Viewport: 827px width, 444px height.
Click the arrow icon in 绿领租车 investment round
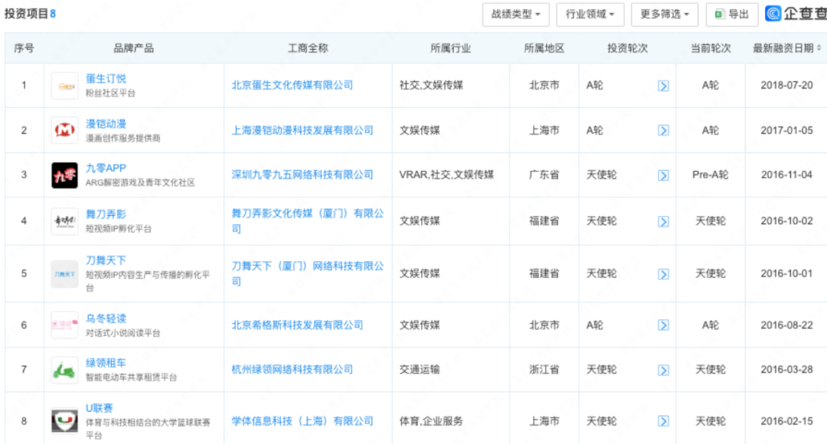tap(663, 370)
